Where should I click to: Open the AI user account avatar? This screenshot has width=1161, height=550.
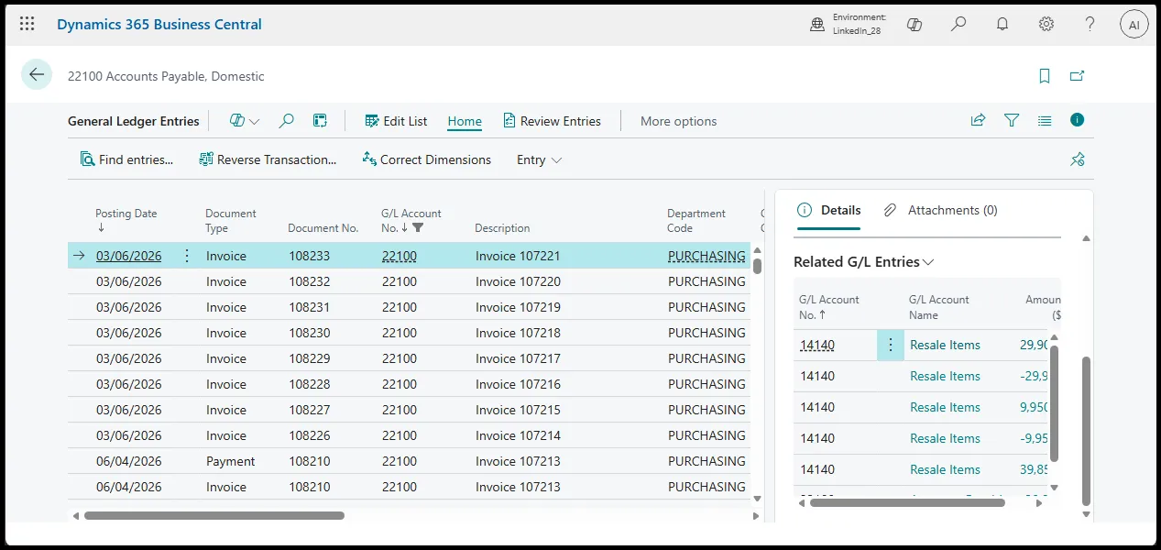pos(1134,25)
